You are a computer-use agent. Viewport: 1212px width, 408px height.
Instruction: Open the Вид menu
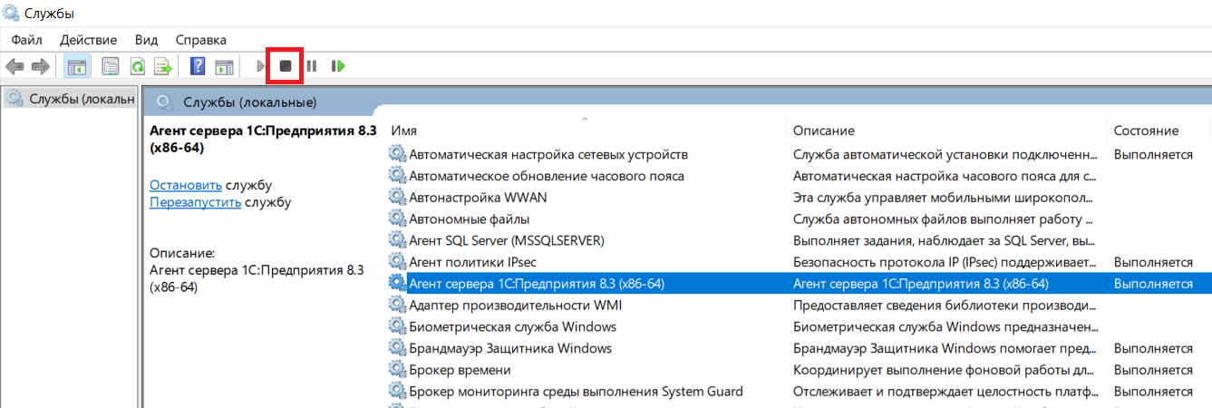pos(146,40)
